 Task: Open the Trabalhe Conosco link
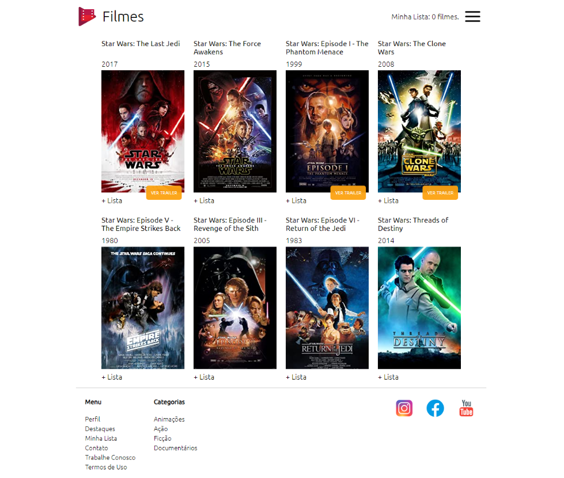pyautogui.click(x=110, y=457)
